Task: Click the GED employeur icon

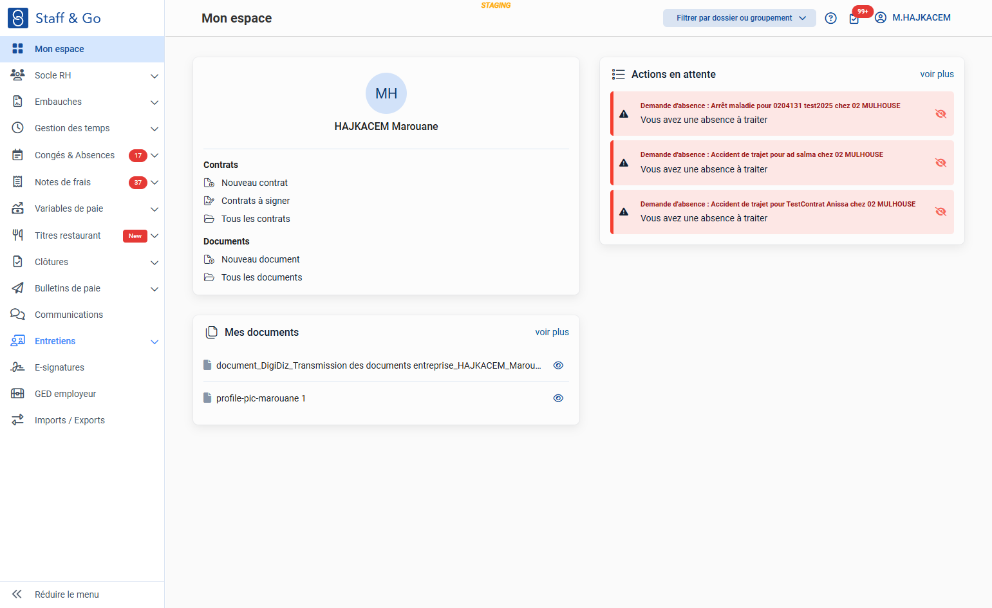Action: tap(18, 394)
